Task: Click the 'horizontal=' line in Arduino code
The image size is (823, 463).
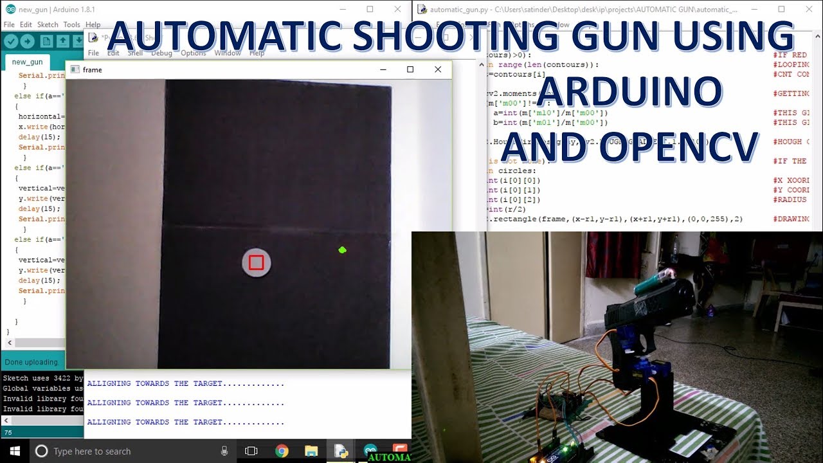Action: (x=42, y=116)
